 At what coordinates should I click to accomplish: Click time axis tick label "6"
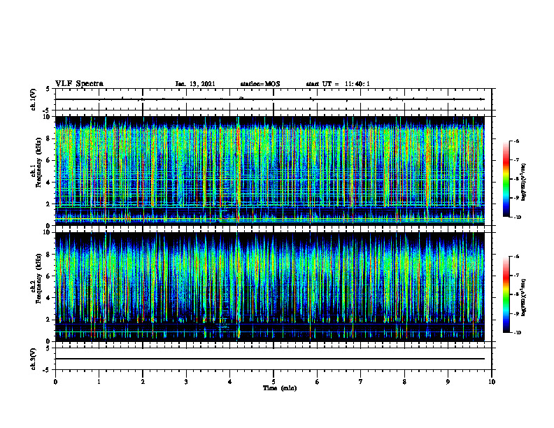pyautogui.click(x=317, y=382)
